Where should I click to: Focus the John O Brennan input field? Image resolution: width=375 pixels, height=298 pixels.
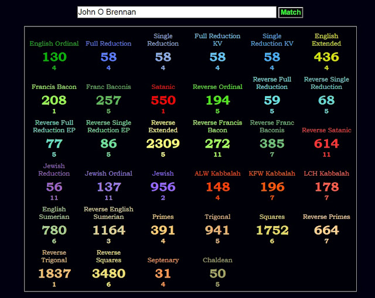(177, 12)
